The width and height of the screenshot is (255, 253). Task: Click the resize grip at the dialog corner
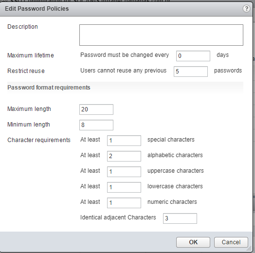249,249
